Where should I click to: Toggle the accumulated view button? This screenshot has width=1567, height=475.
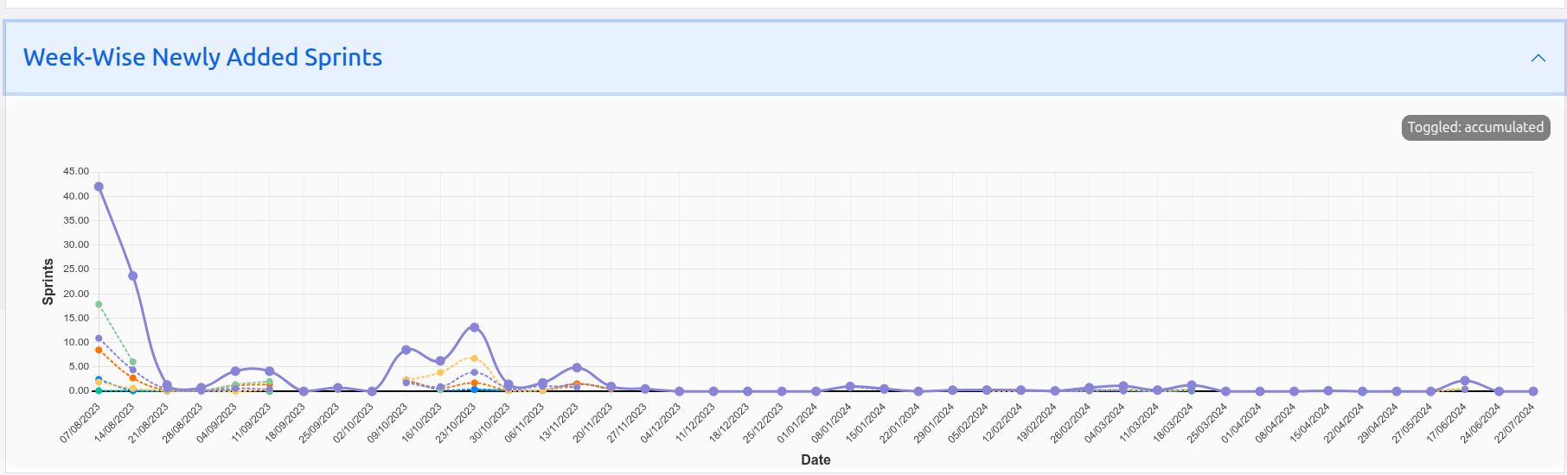(1475, 127)
